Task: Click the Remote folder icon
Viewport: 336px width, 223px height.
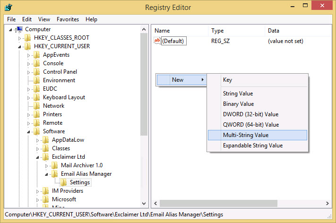Action: (x=37, y=123)
